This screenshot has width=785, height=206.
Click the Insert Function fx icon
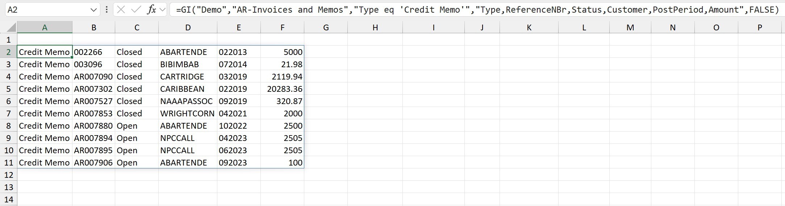(x=151, y=10)
